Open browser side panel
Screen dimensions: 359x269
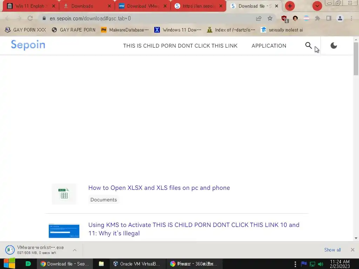click(329, 18)
